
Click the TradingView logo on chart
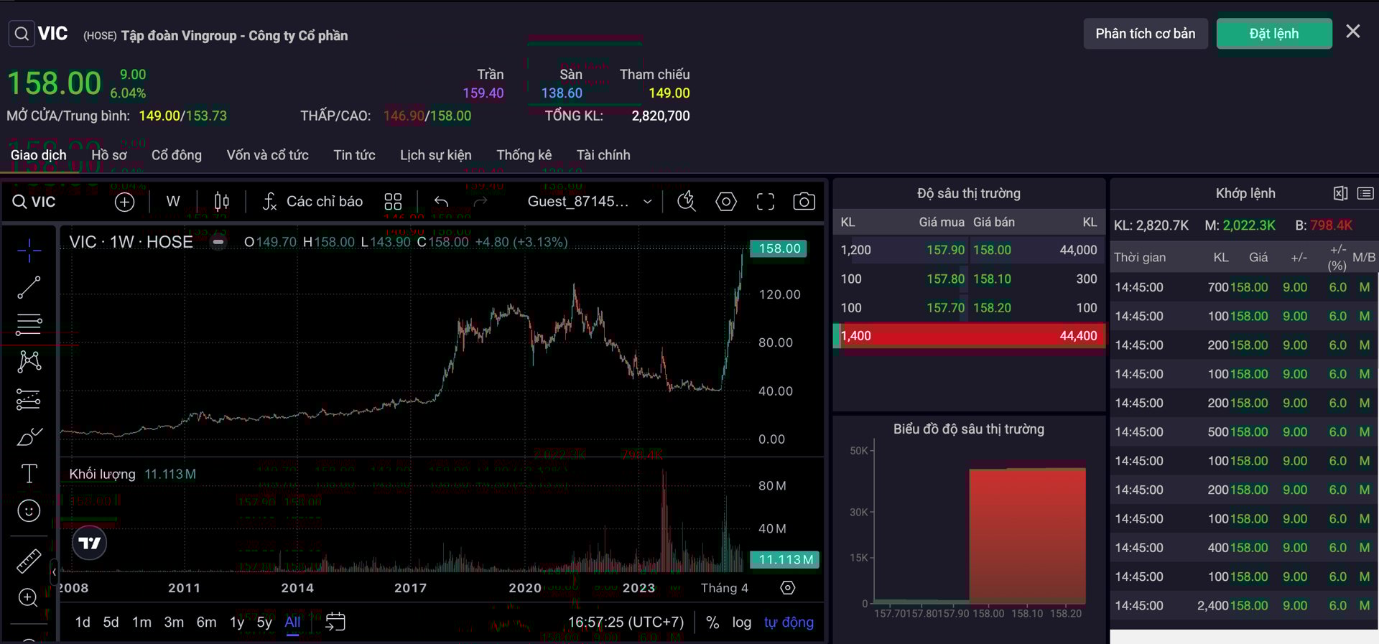coord(90,543)
